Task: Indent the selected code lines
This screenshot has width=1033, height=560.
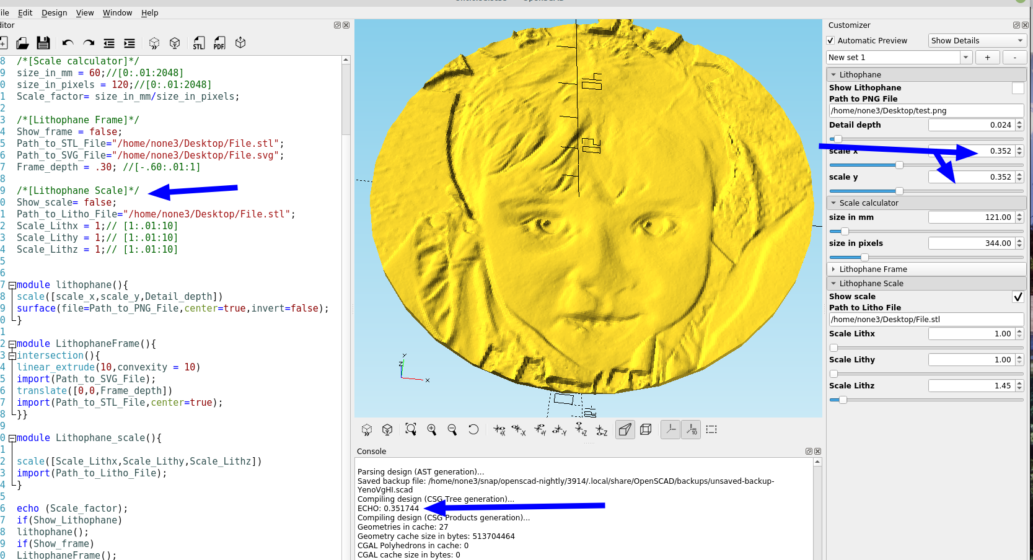Action: (x=130, y=43)
